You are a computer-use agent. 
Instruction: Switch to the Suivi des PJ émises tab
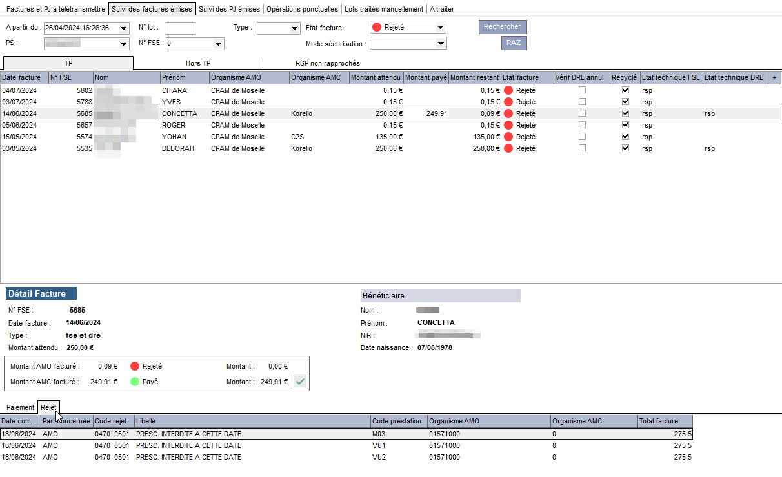point(229,9)
